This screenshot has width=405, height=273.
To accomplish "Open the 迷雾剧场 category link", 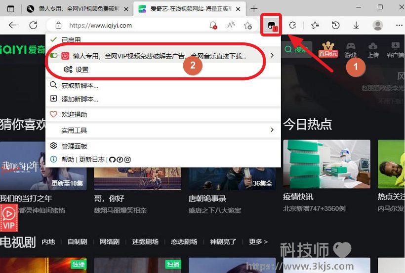I will [145, 241].
